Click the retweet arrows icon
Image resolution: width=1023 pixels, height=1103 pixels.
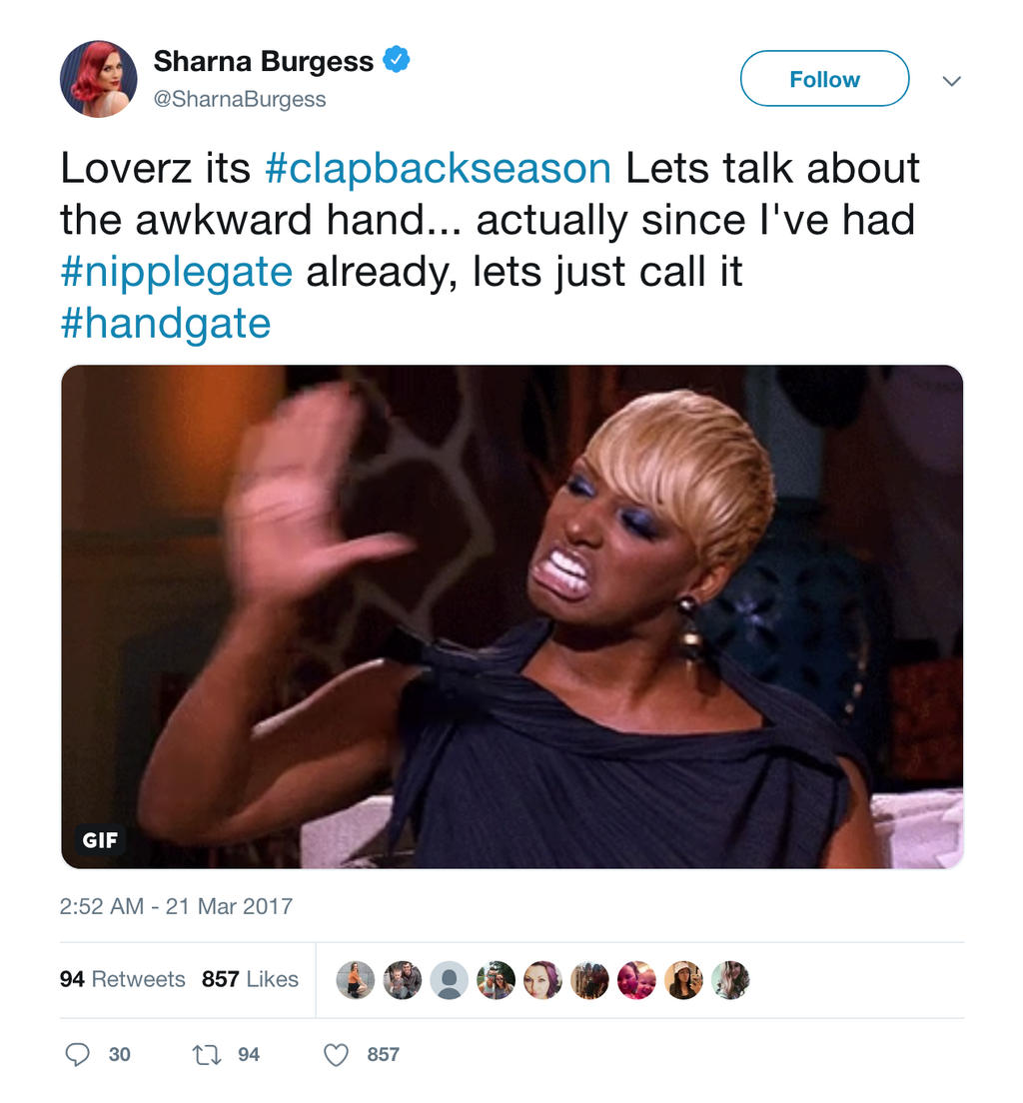click(207, 1054)
